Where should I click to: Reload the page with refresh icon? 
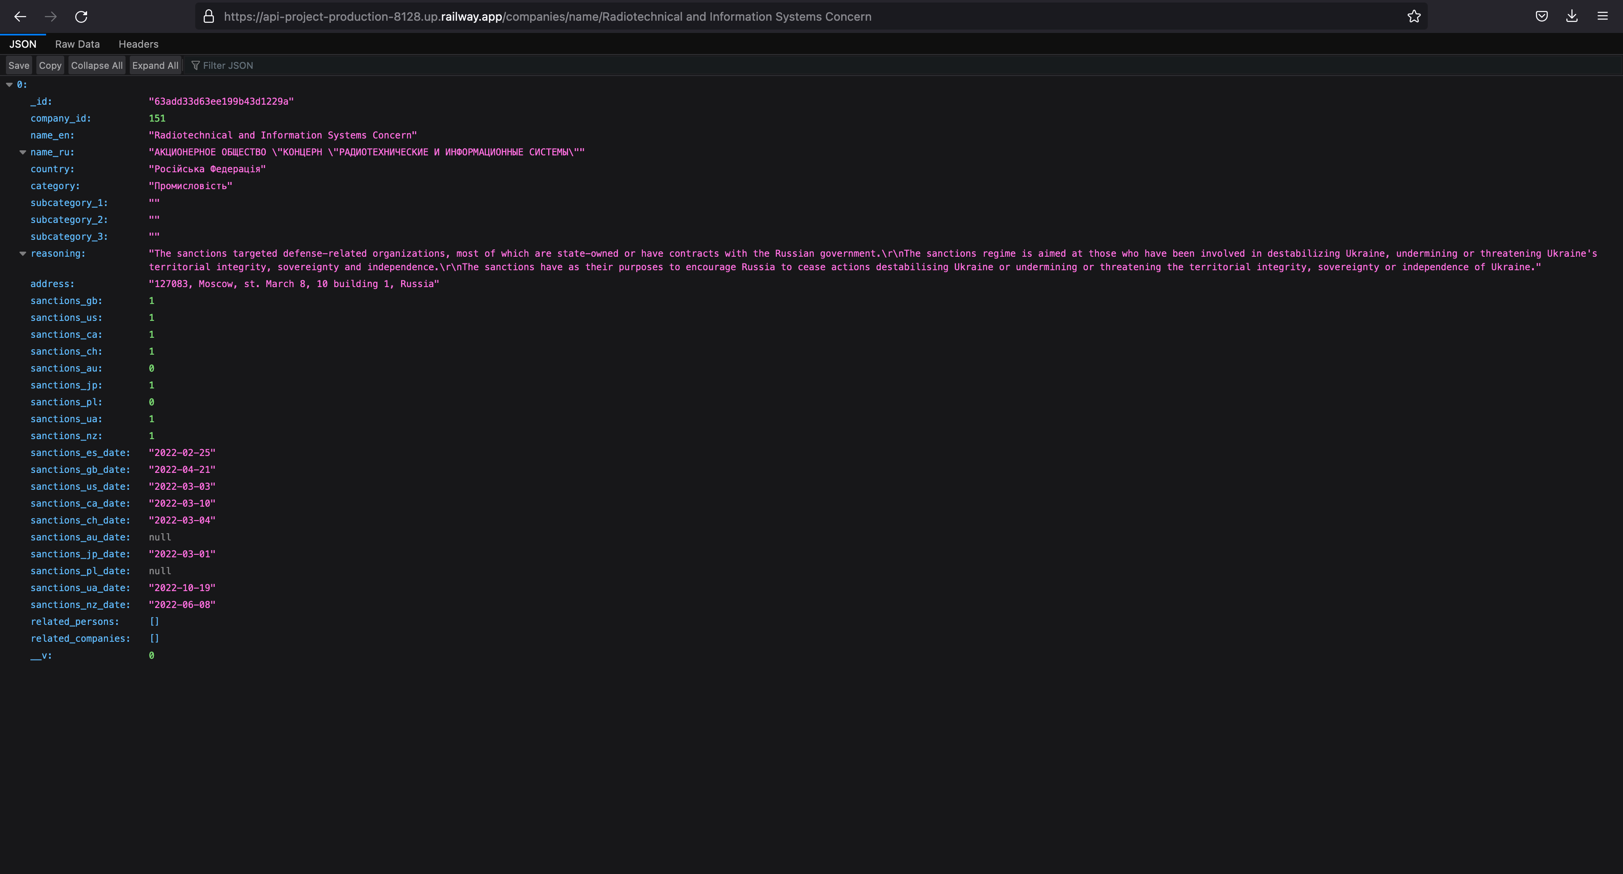(x=81, y=17)
